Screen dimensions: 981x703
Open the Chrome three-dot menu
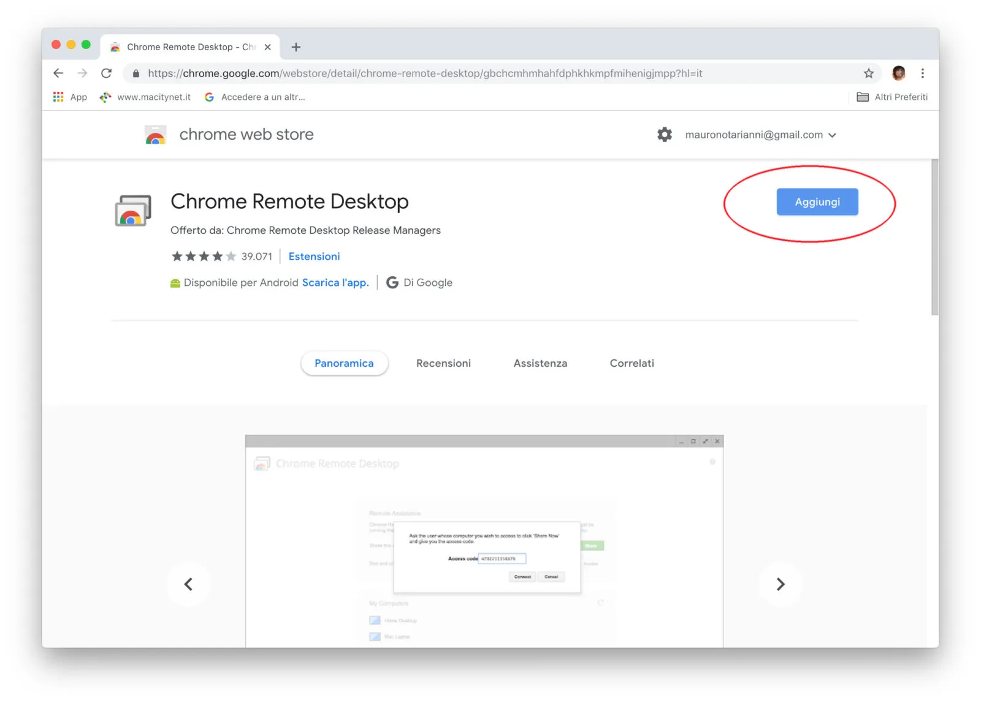pos(923,73)
